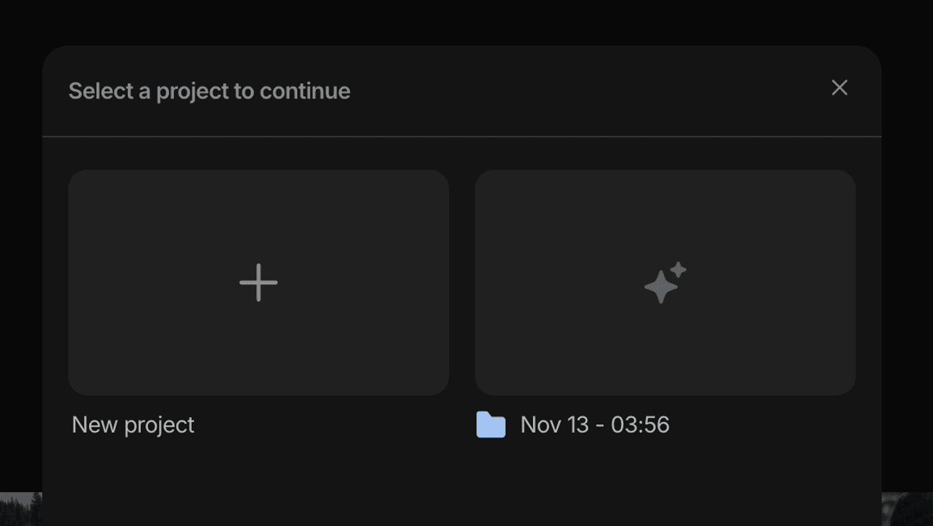Click the background image at bottom right

tap(907, 509)
